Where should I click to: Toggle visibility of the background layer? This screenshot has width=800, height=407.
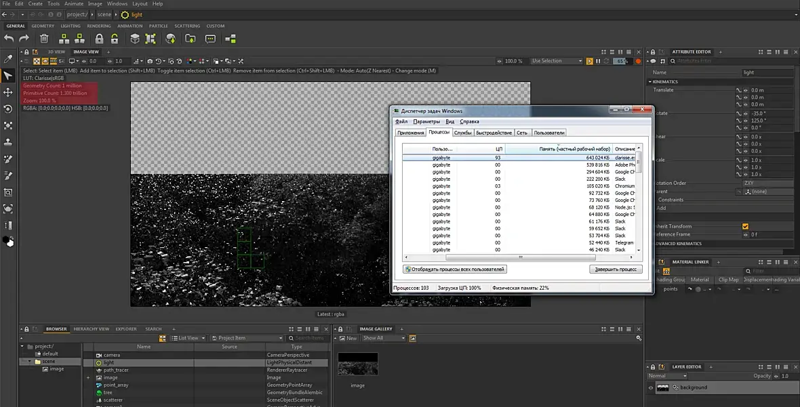651,387
